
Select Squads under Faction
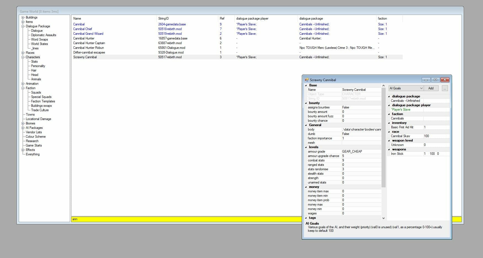(36, 92)
